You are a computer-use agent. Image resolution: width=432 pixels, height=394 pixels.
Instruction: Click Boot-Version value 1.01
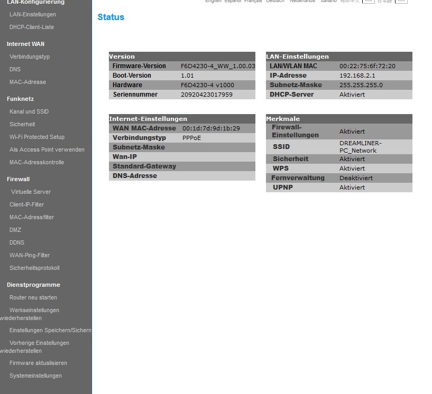[187, 76]
